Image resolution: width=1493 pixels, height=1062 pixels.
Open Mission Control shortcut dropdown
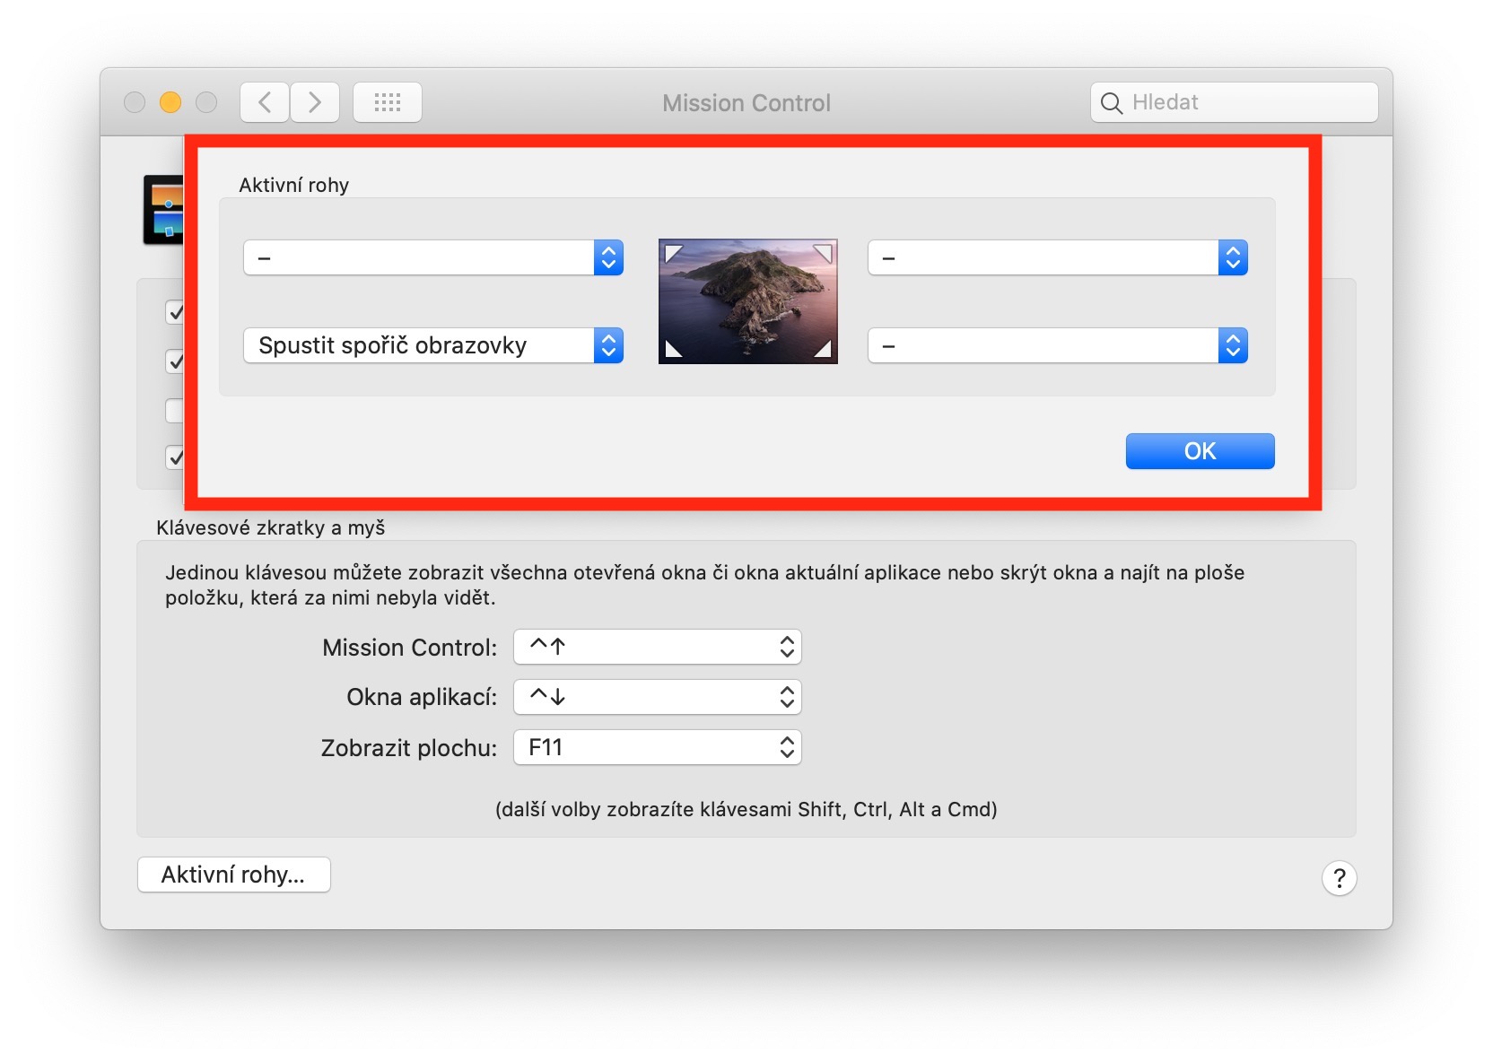pyautogui.click(x=657, y=647)
